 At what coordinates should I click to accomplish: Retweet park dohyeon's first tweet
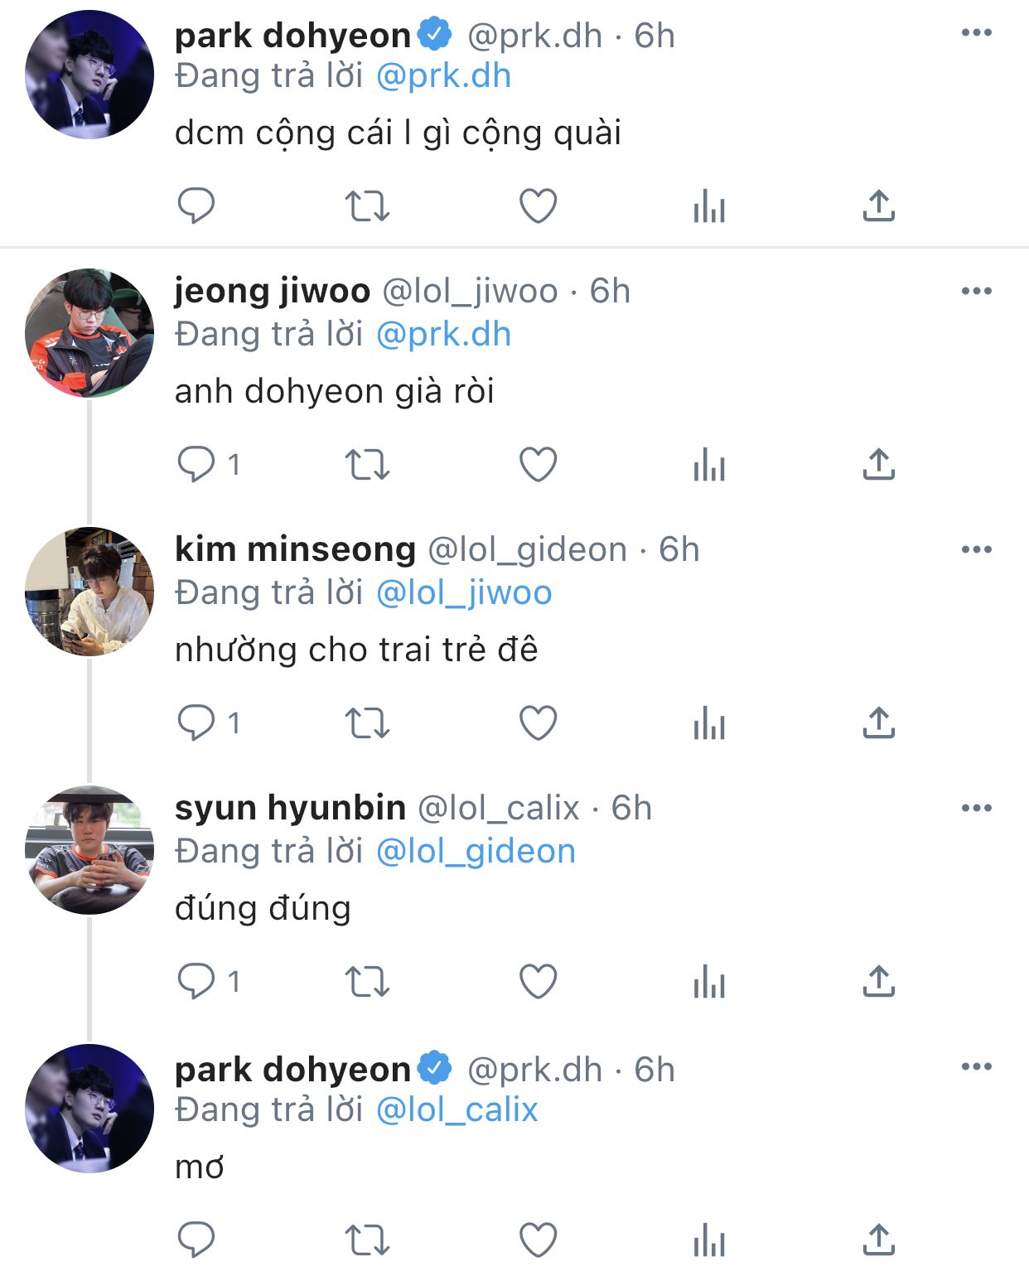click(366, 205)
